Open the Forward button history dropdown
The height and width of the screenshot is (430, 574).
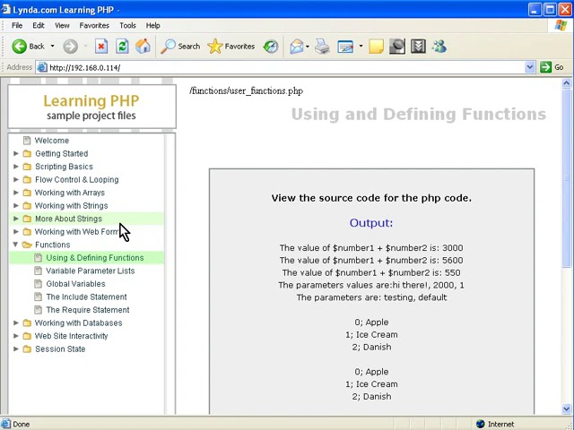coord(86,46)
